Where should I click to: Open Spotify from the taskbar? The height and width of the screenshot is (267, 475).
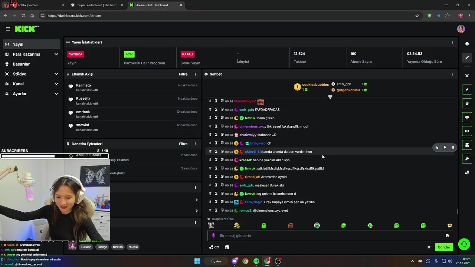(x=256, y=261)
